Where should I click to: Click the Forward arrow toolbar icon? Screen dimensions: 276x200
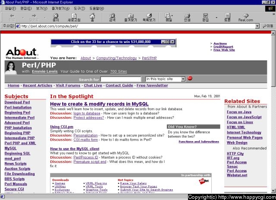point(34,16)
